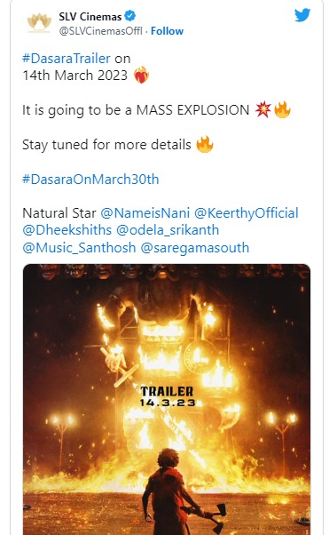Click the TRAILER 14.3.23 text on poster
Screen dimensions: 329x535
tap(168, 396)
